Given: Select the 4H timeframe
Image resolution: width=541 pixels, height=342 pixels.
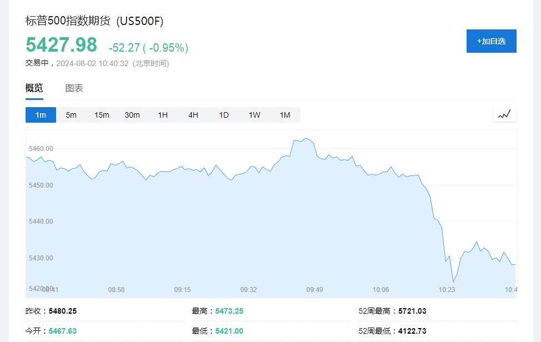Looking at the screenshot, I should click(193, 115).
